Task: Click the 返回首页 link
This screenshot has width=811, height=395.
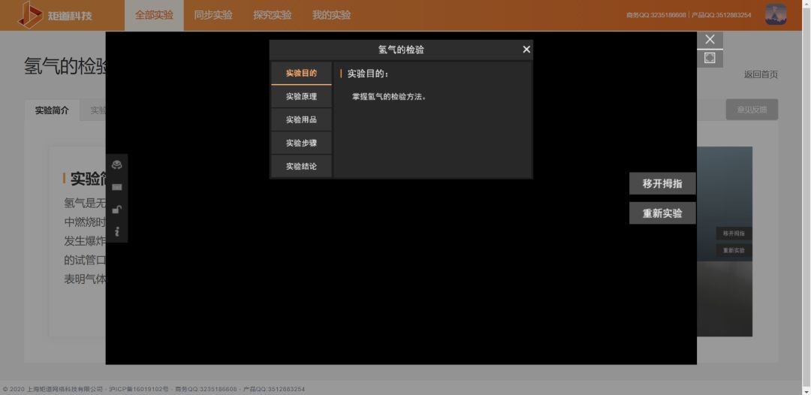Action: coord(761,74)
